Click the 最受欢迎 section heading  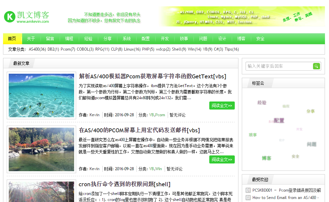[x=260, y=180]
